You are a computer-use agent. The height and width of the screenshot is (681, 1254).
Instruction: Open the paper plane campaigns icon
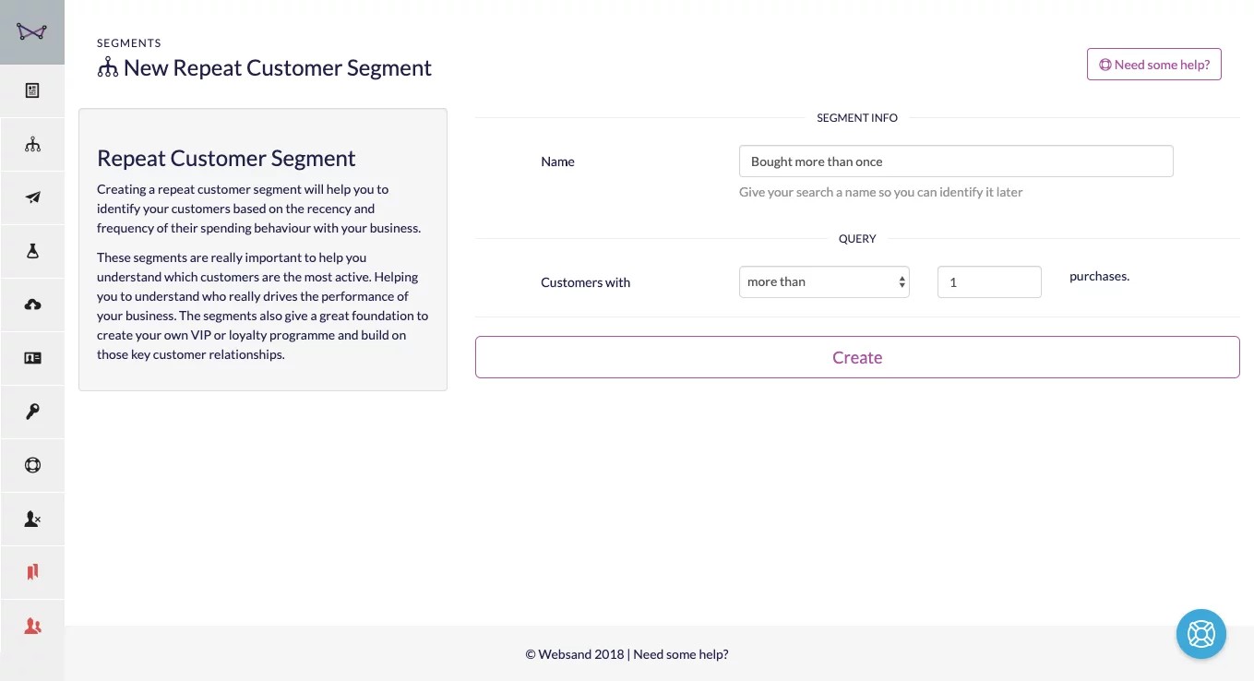tap(32, 197)
